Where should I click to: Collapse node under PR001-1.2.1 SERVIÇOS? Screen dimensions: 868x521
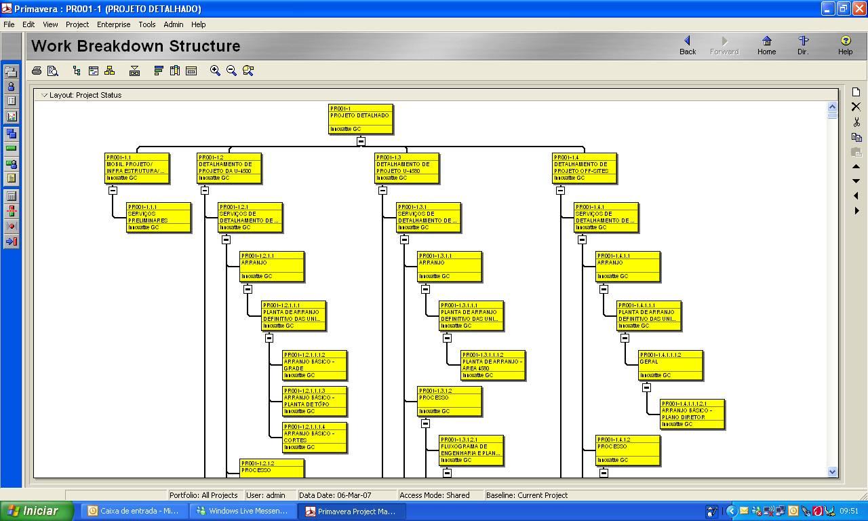[x=226, y=239]
